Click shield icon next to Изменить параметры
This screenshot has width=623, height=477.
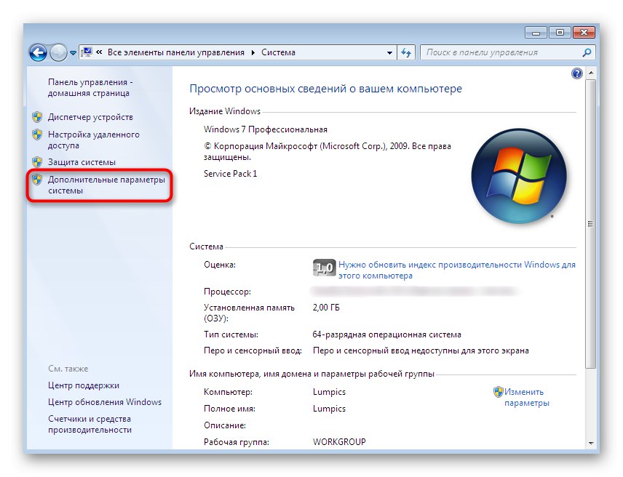498,392
